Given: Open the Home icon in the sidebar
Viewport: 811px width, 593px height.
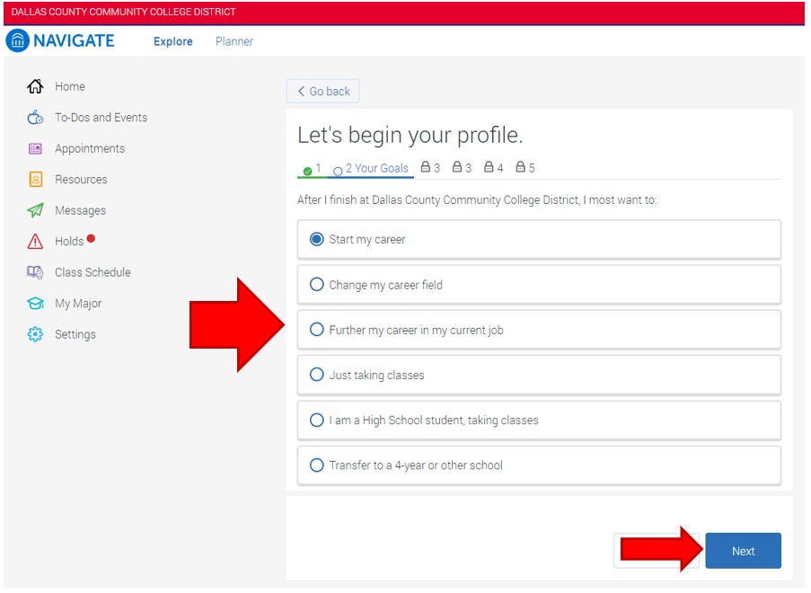Looking at the screenshot, I should pos(33,86).
